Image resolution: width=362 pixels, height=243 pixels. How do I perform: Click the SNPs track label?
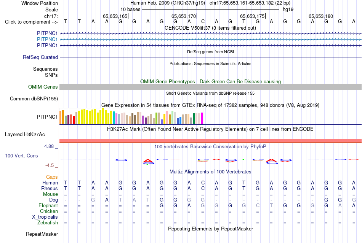(51, 75)
